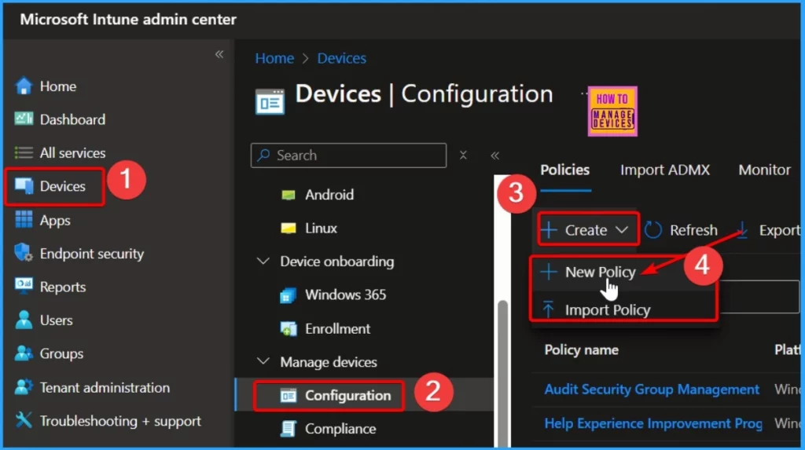Image resolution: width=805 pixels, height=450 pixels.
Task: Open Tenant administration in the sidebar
Action: pos(92,387)
